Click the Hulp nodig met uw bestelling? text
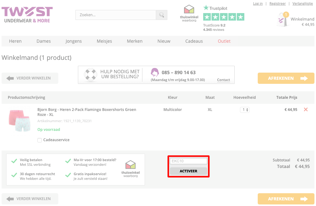Screen dimensions: 316x206 120,74
